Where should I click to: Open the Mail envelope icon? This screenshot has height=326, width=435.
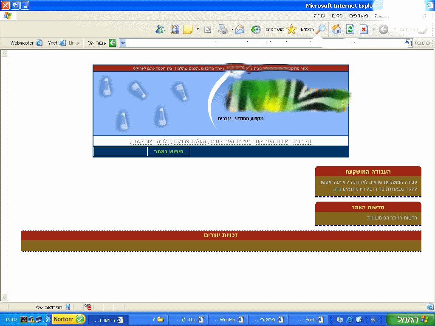coord(240,29)
